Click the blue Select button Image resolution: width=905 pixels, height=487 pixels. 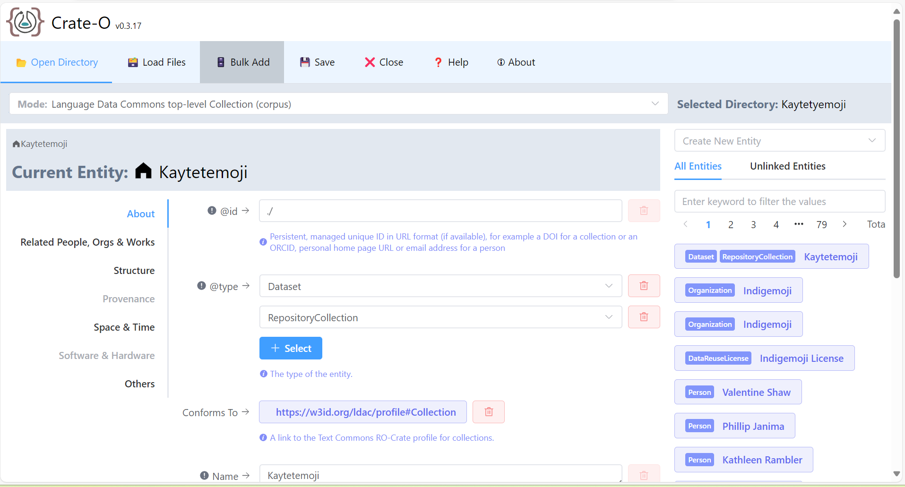point(291,348)
